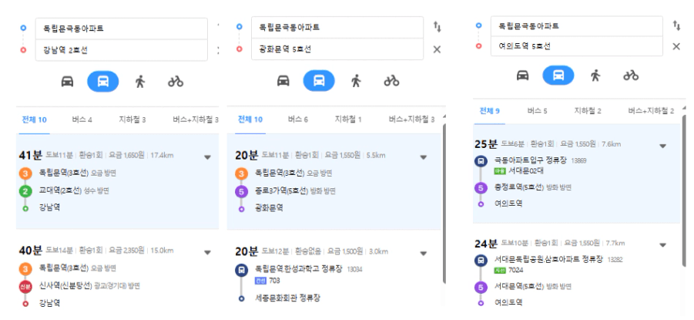Open the 버스 4 tab
694x320 pixels.
coord(82,120)
